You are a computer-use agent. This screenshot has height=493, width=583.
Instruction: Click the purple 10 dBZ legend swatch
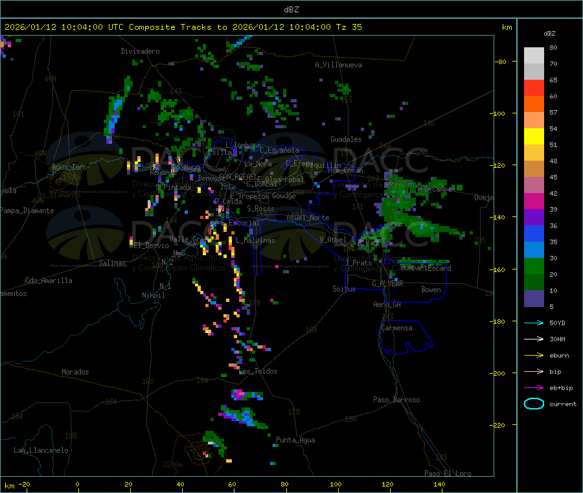(x=534, y=298)
